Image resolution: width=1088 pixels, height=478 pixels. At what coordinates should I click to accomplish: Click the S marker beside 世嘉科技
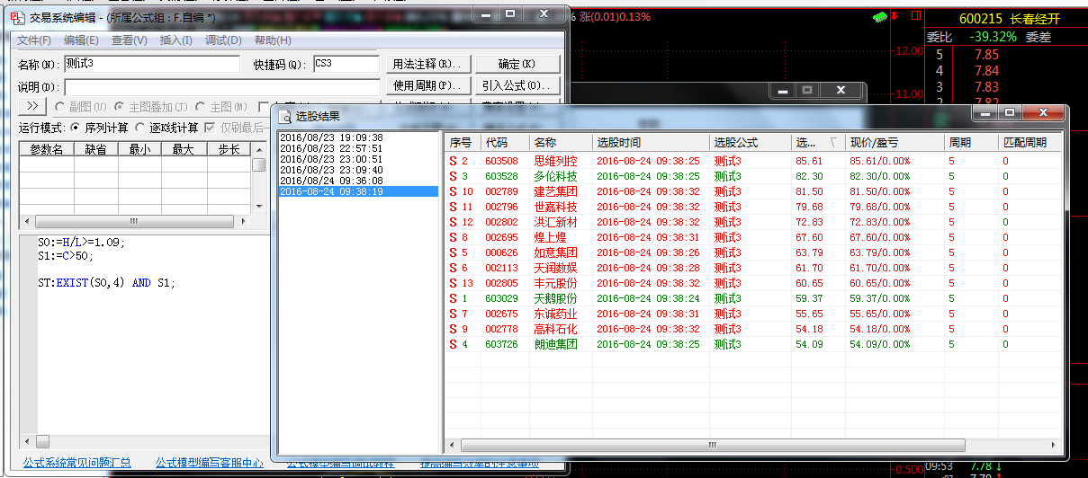[x=453, y=207]
